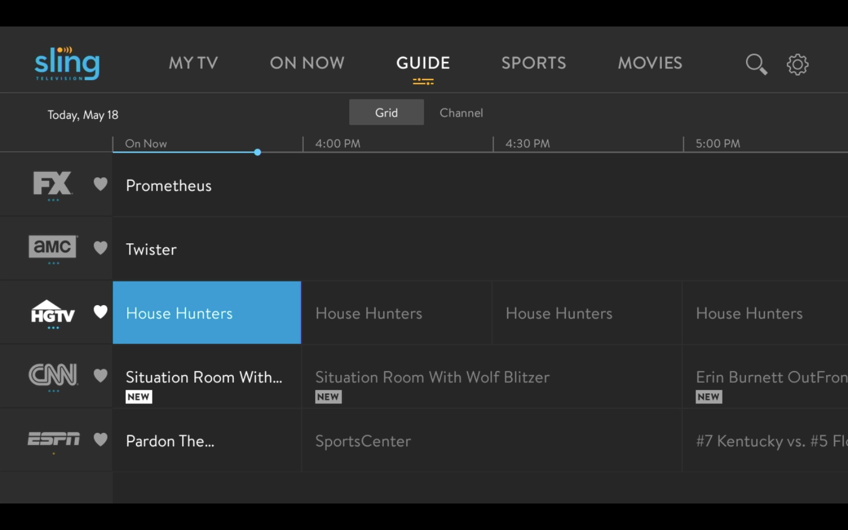848x530 pixels.
Task: Switch guide to Channel view
Action: click(461, 112)
